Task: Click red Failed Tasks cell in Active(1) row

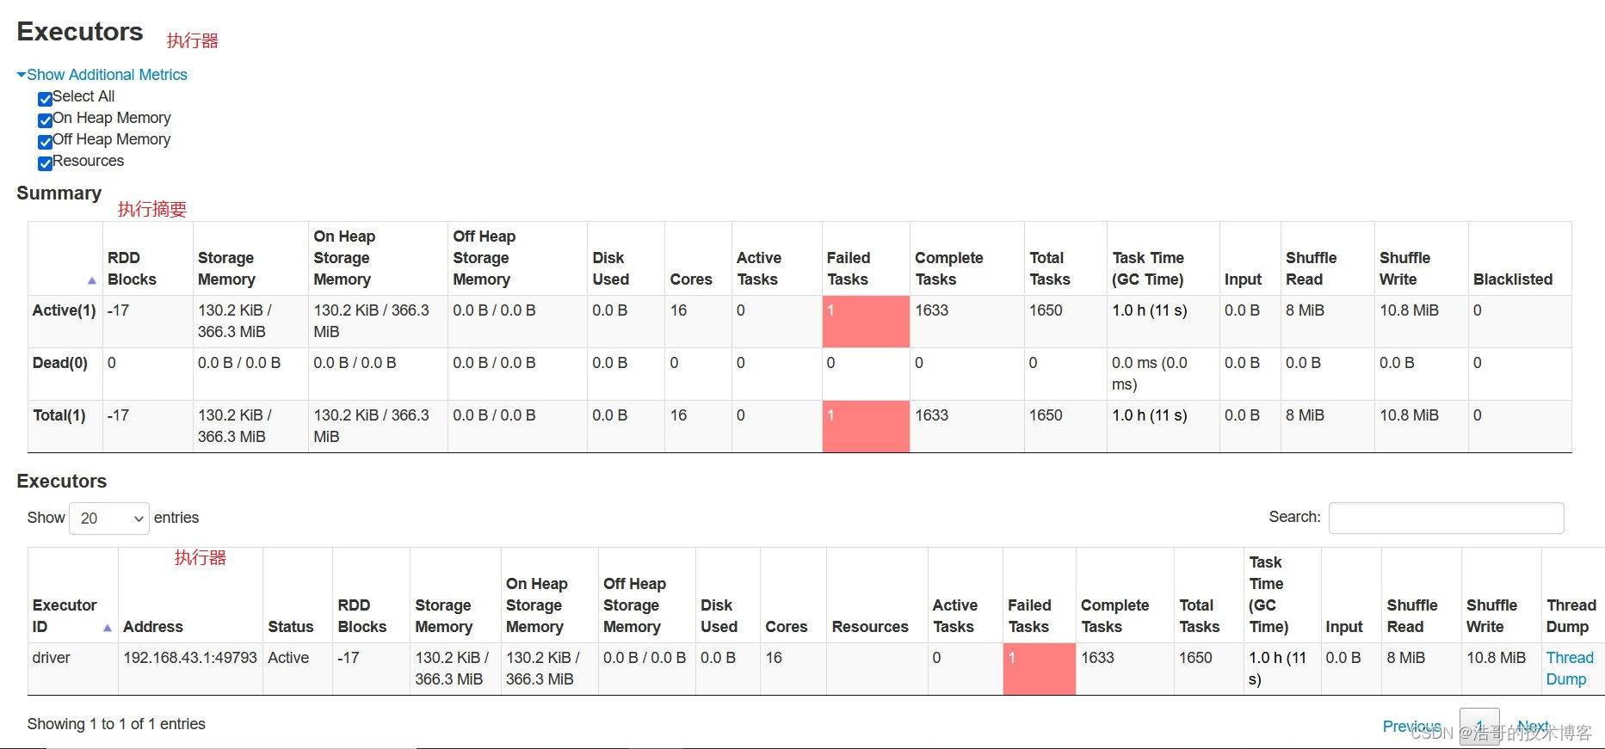Action: pos(866,322)
